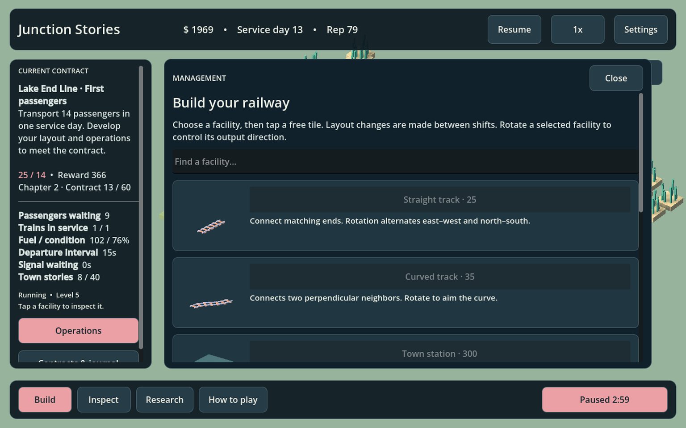Click the Management panel vertical scrollbar
The image size is (686, 428).
click(x=641, y=152)
